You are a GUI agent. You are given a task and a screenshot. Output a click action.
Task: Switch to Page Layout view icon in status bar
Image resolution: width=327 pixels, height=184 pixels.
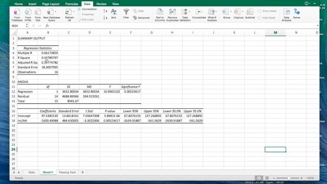267,178
